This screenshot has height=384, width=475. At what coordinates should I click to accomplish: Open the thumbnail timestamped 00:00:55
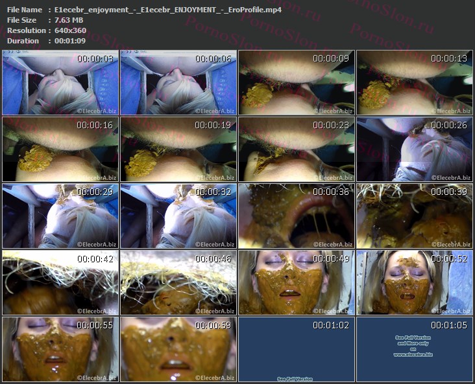60,348
